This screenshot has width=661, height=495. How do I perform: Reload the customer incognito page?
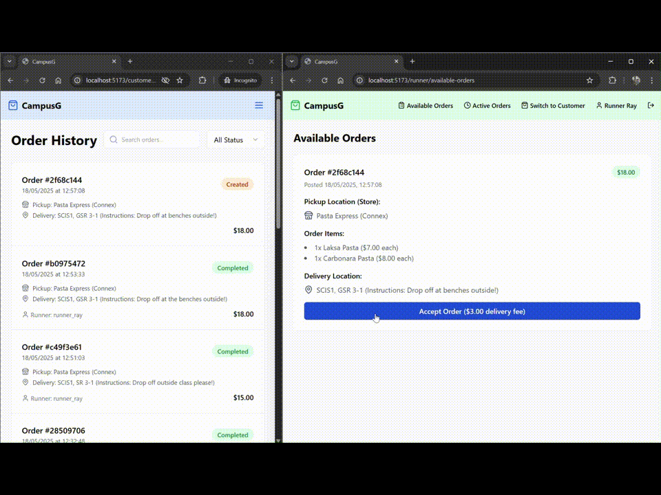42,80
